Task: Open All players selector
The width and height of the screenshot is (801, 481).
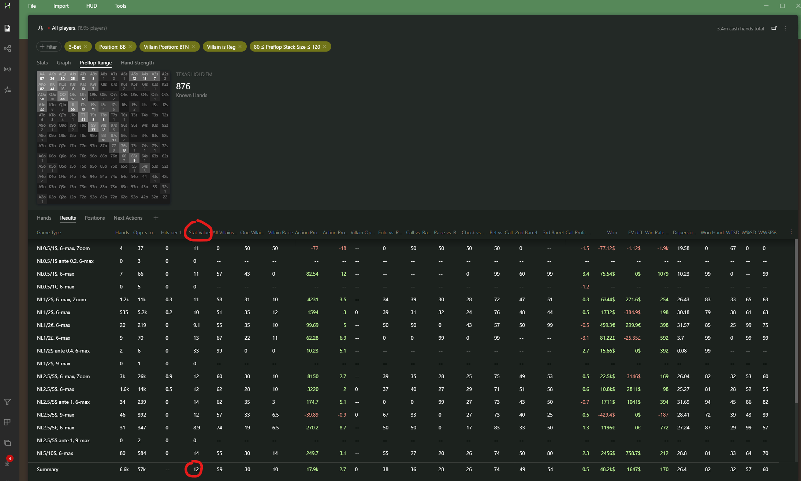Action: (64, 28)
